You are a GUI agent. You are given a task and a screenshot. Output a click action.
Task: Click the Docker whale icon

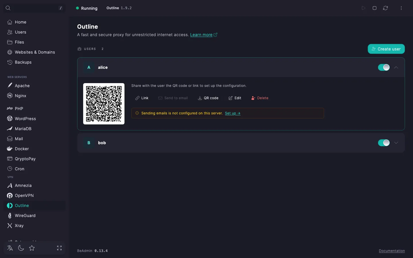coord(10,149)
